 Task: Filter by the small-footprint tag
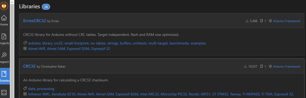tap(77, 43)
